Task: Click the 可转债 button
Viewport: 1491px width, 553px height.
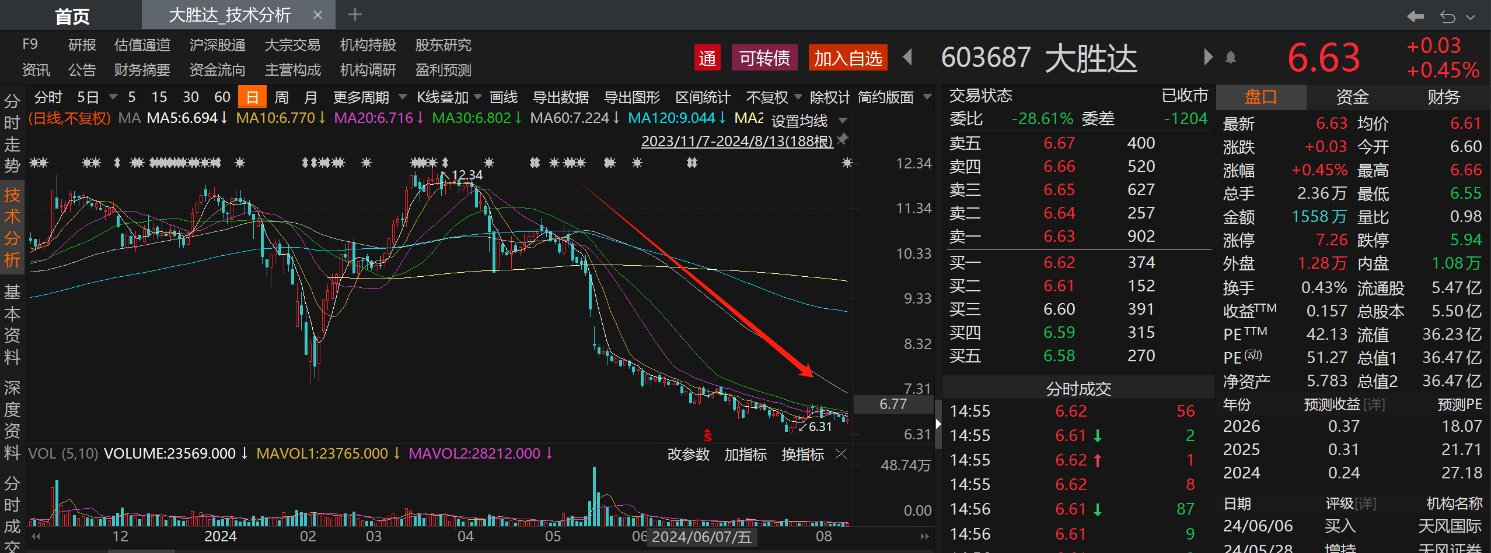Action: 764,58
